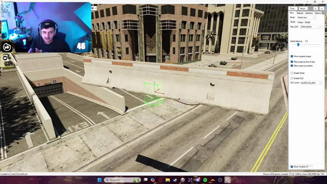
Task: Click the Detail distance slider handle
Action: [298, 45]
